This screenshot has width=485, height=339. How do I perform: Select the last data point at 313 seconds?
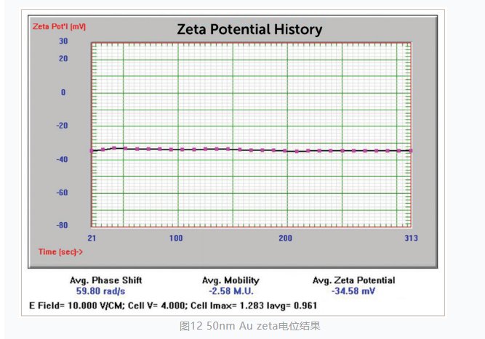click(411, 150)
